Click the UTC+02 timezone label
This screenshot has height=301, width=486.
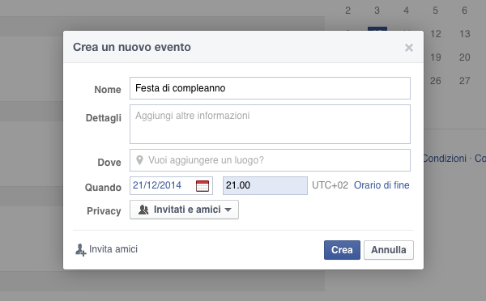[x=330, y=185]
